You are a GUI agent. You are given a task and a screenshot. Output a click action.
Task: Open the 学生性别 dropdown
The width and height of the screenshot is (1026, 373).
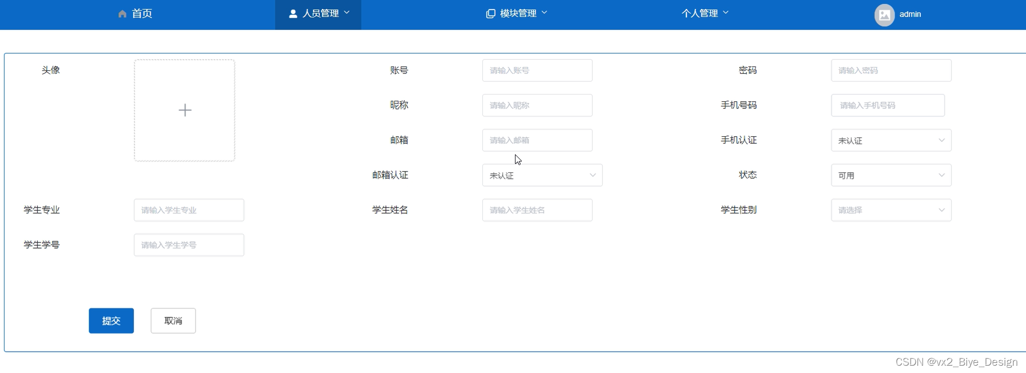pos(891,210)
